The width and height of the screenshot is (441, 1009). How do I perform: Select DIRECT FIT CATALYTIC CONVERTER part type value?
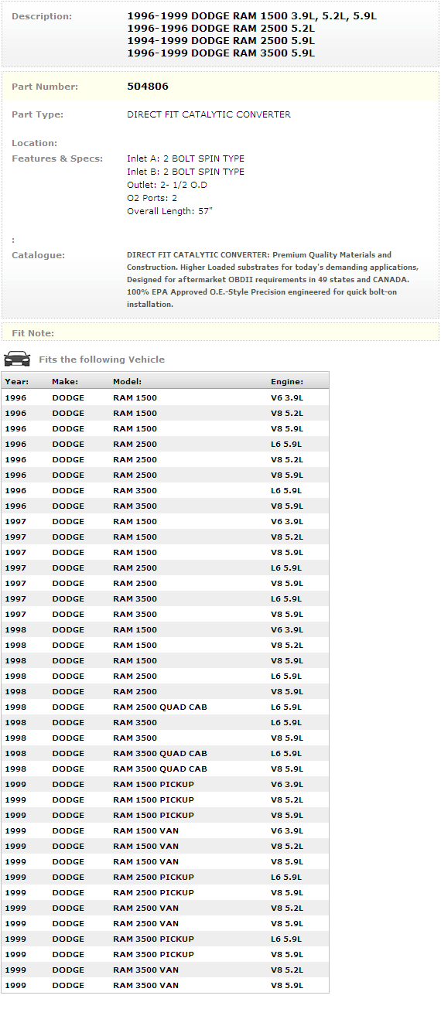[x=209, y=114]
